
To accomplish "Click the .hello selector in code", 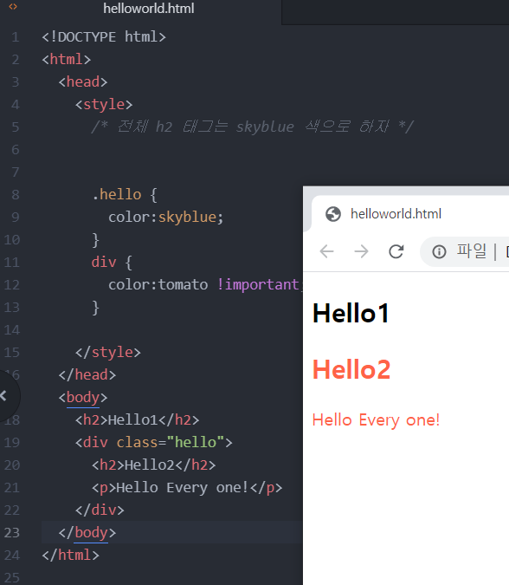I will click(117, 194).
